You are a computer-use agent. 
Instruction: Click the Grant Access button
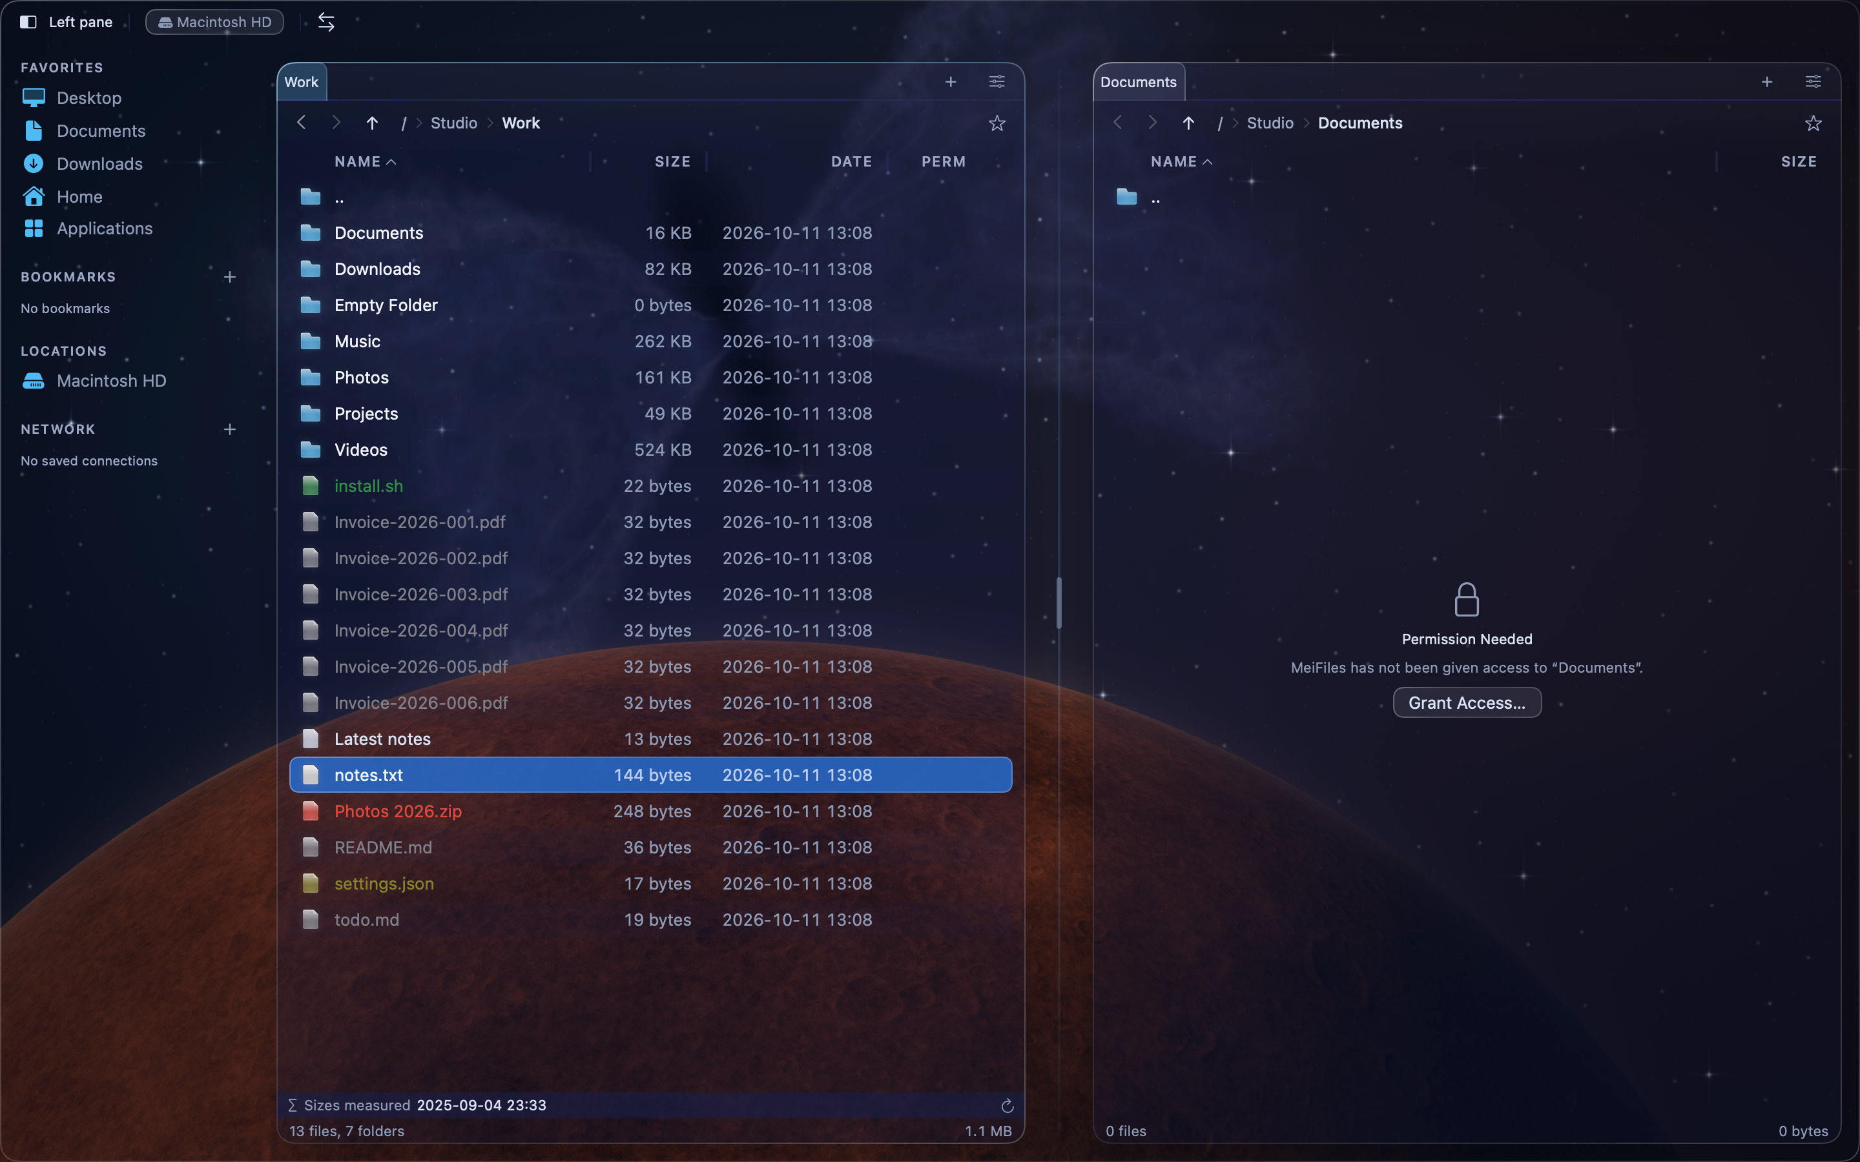point(1467,702)
